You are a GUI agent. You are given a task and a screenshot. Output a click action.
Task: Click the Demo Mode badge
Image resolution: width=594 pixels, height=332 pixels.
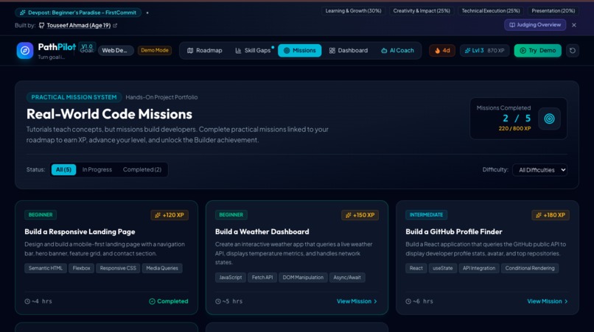(155, 50)
